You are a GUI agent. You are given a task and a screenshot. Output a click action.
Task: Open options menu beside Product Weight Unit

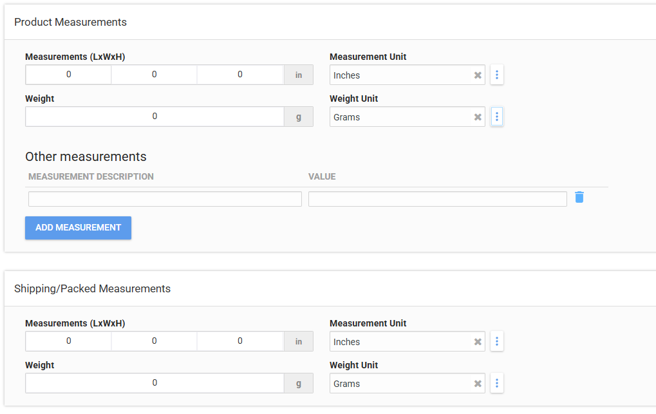coord(497,117)
